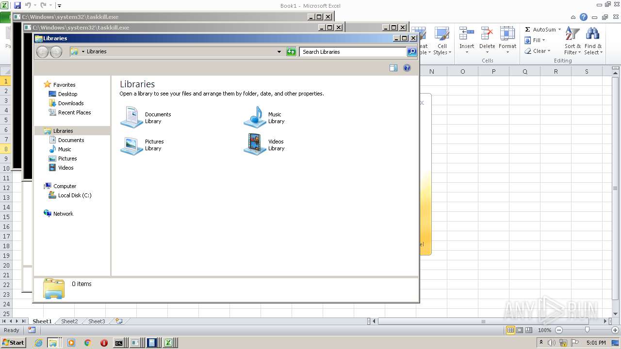
Task: Open Internet Explorer from taskbar
Action: tap(39, 343)
